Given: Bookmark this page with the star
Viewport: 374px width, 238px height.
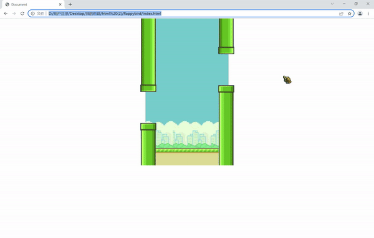Looking at the screenshot, I should [350, 14].
